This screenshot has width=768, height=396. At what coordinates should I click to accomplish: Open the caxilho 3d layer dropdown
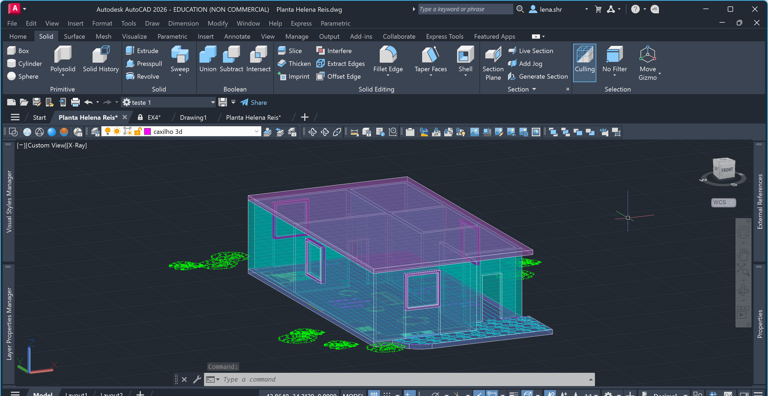(x=256, y=131)
